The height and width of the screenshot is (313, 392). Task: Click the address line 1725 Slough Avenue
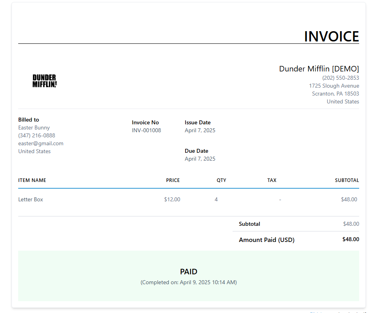pyautogui.click(x=334, y=86)
